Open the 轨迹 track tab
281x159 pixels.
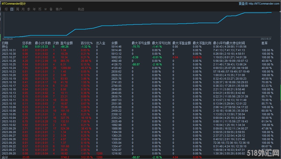point(81,9)
